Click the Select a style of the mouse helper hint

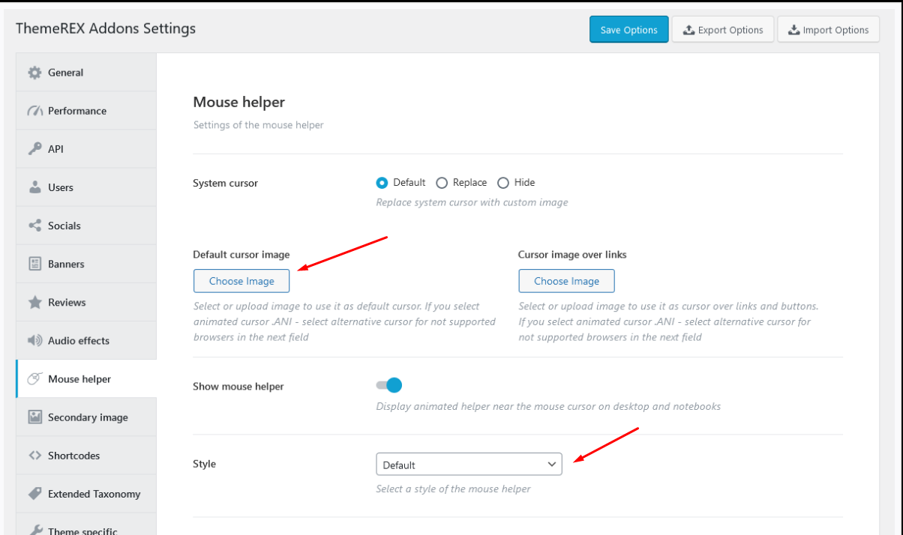(x=453, y=489)
